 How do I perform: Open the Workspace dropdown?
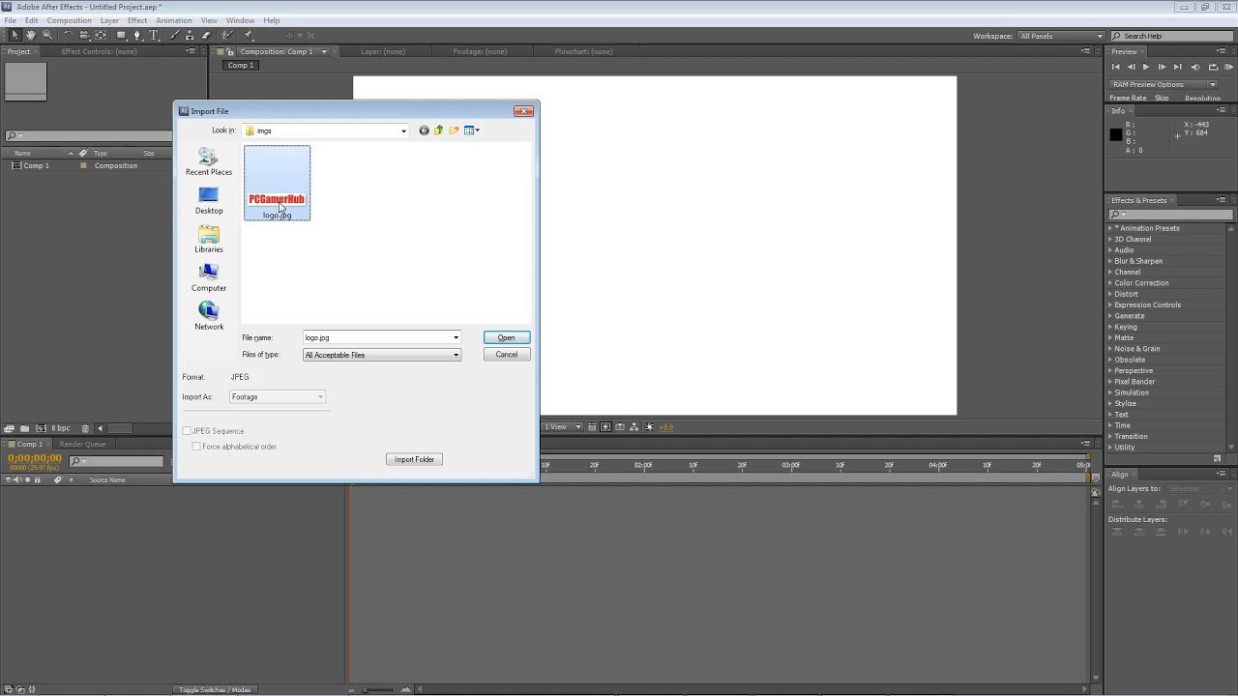(1061, 36)
